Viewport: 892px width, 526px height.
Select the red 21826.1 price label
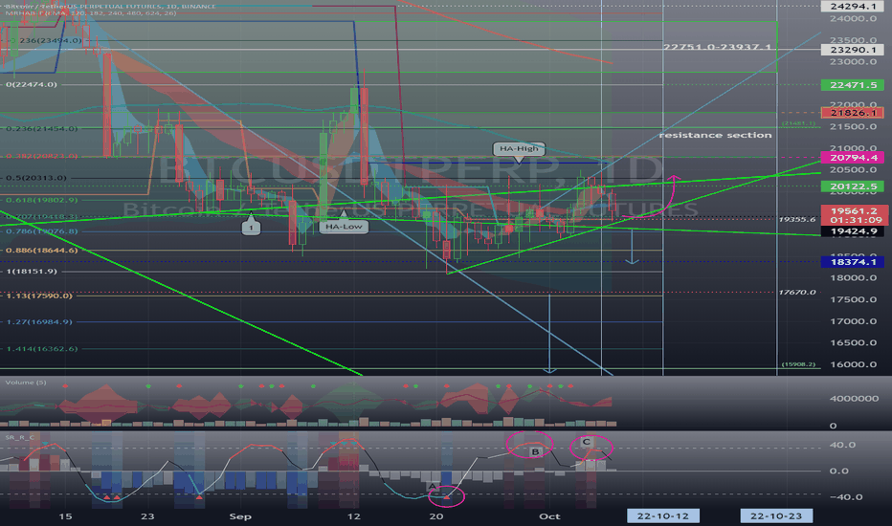point(852,113)
